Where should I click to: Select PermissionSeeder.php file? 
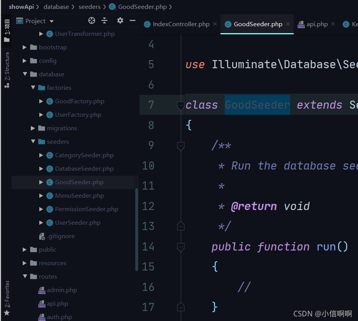pyautogui.click(x=87, y=209)
